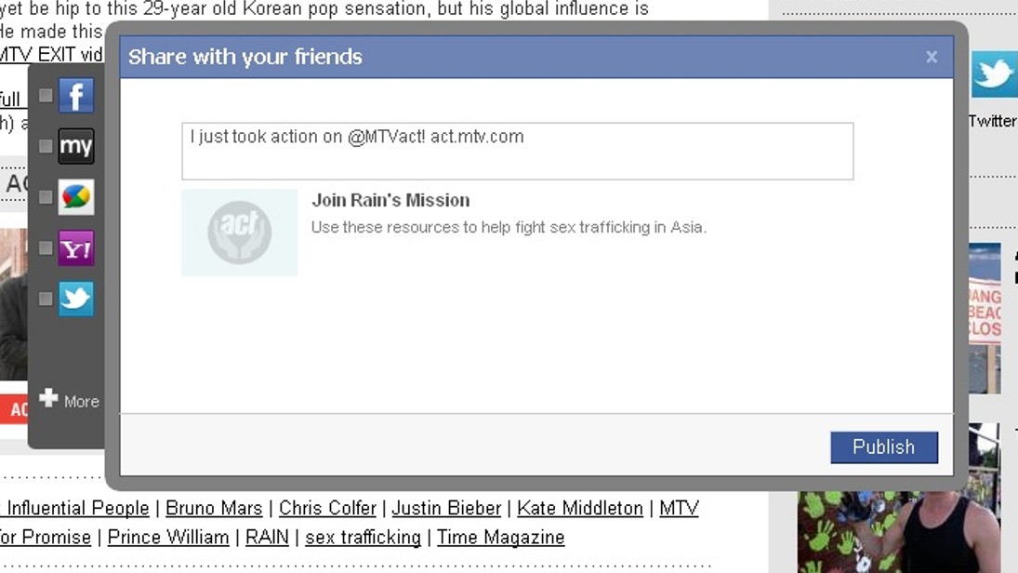Choose the Yahoo share icon

[76, 248]
